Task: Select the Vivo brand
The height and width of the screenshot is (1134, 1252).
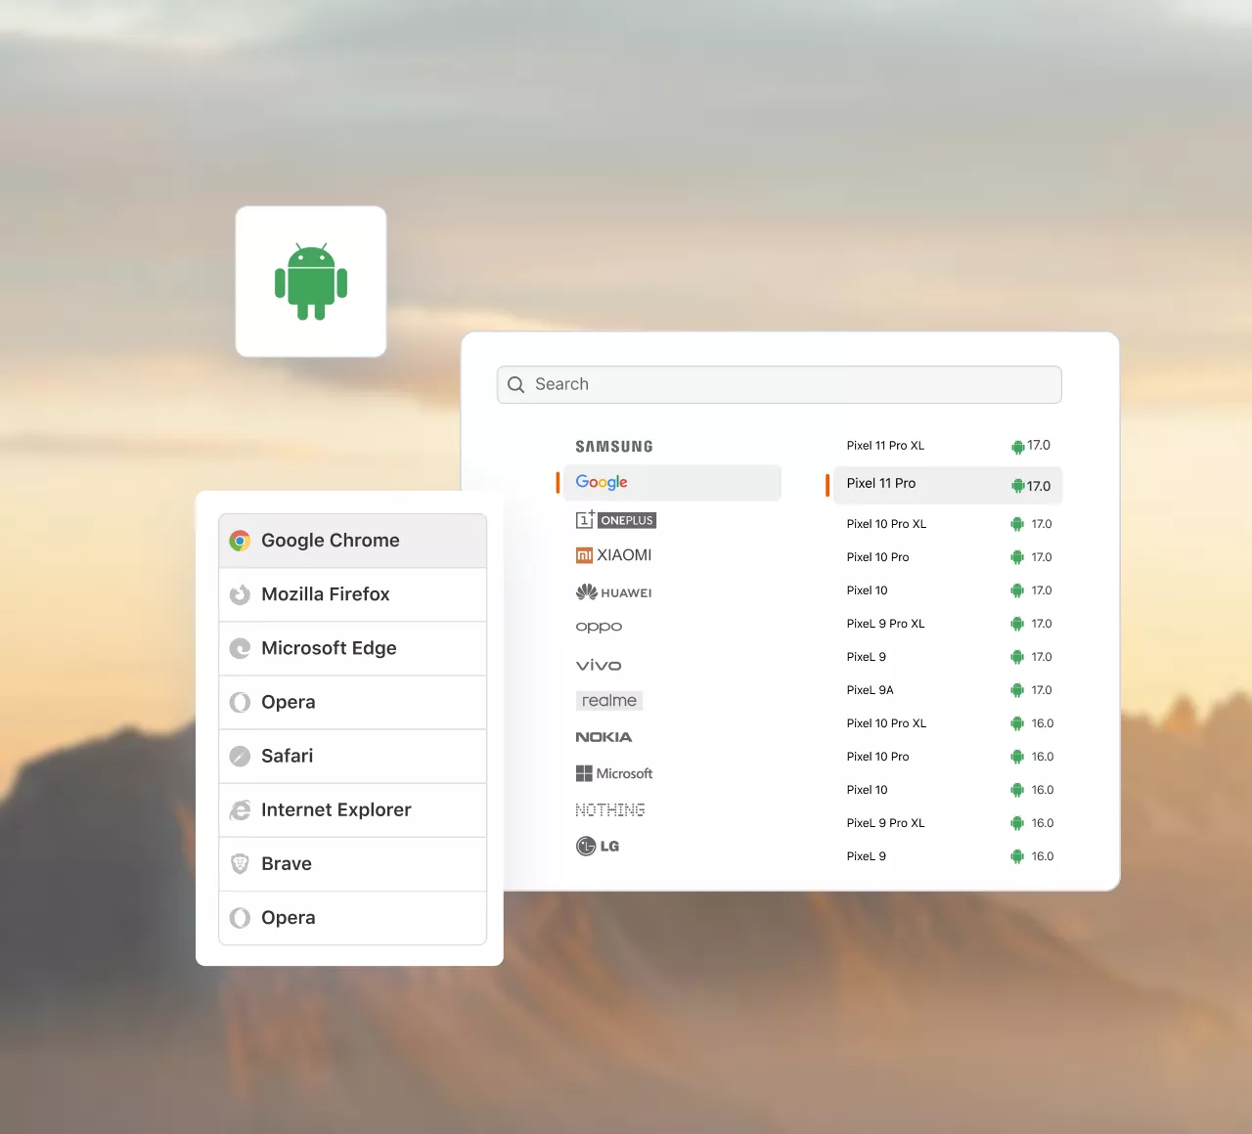Action: point(599,665)
